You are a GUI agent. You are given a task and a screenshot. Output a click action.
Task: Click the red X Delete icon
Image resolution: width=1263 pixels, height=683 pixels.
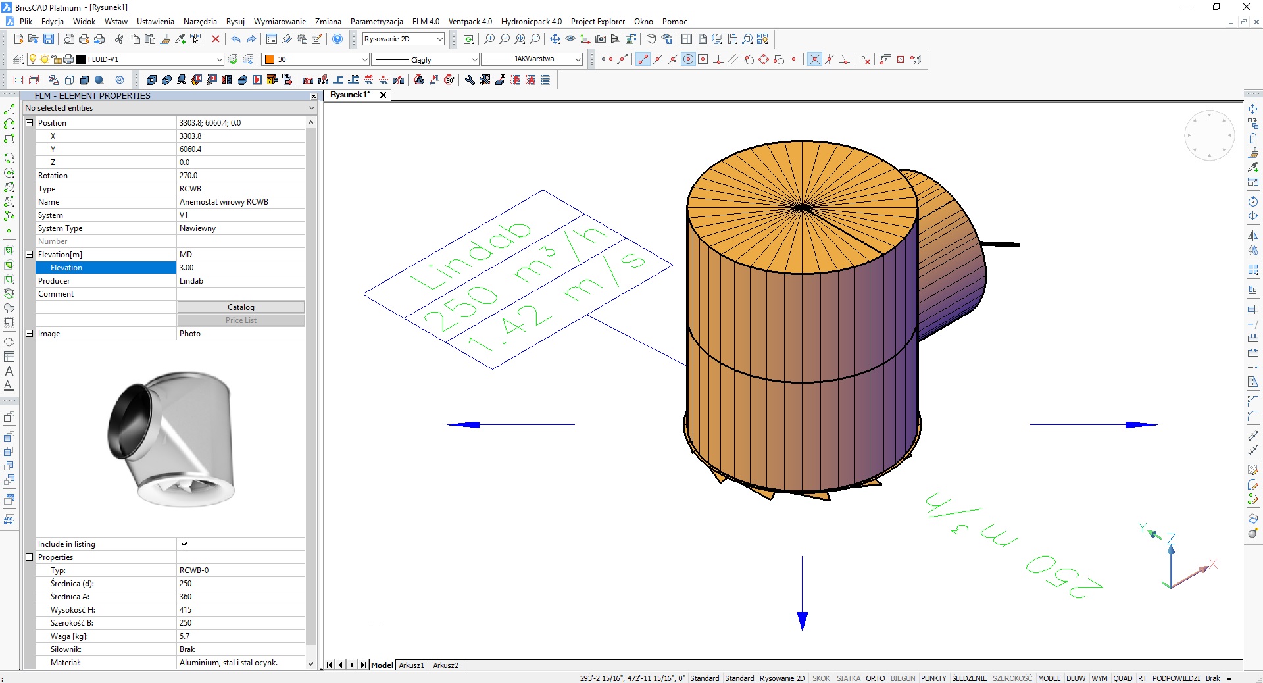215,39
